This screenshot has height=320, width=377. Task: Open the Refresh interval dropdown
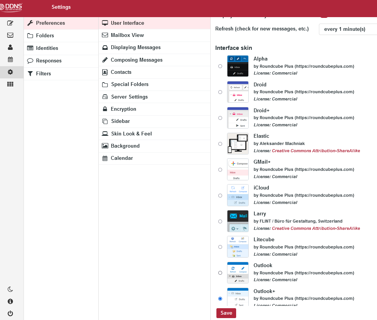pos(348,29)
